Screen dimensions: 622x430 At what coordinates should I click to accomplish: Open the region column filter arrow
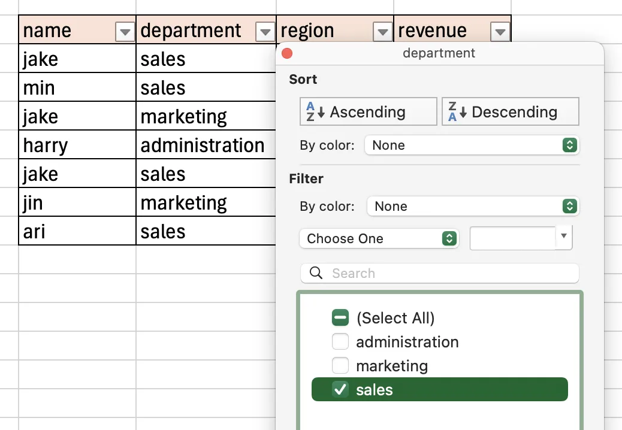click(x=381, y=31)
